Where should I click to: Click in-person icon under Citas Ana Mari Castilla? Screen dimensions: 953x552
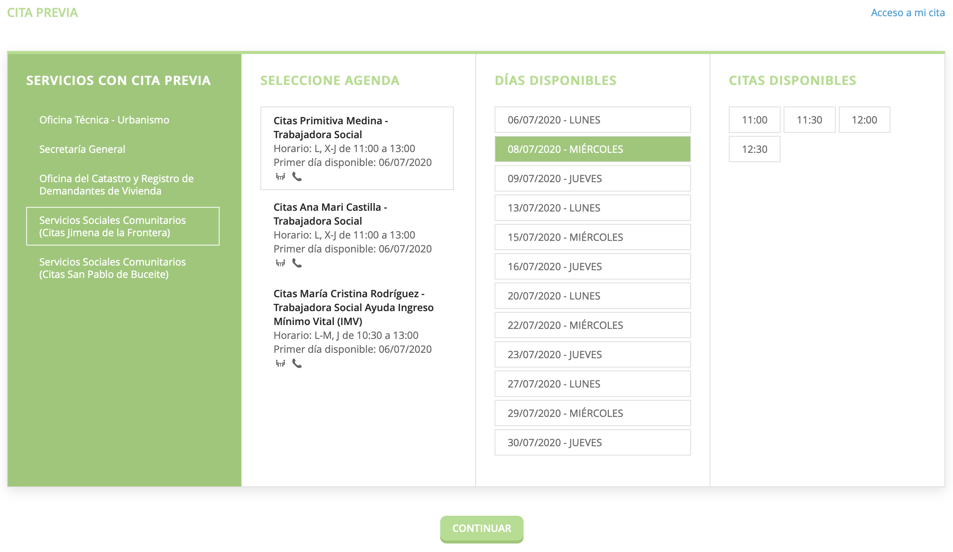click(280, 263)
